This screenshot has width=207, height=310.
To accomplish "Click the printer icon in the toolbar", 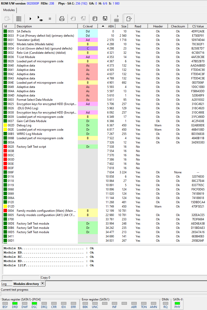I will (62, 19).
